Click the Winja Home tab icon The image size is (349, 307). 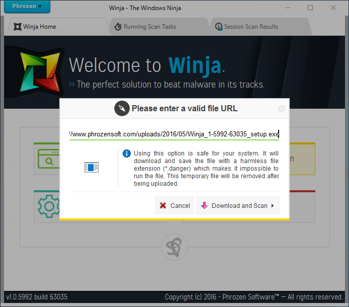coord(18,27)
